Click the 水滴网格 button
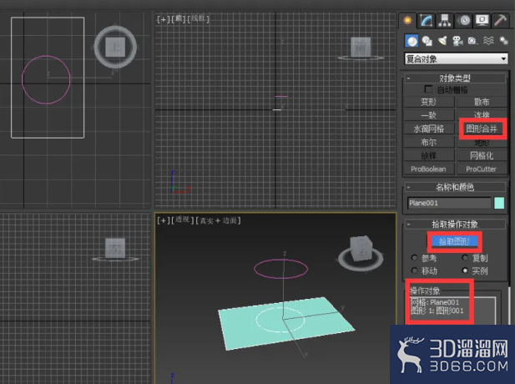This screenshot has height=384, width=515. tap(429, 129)
